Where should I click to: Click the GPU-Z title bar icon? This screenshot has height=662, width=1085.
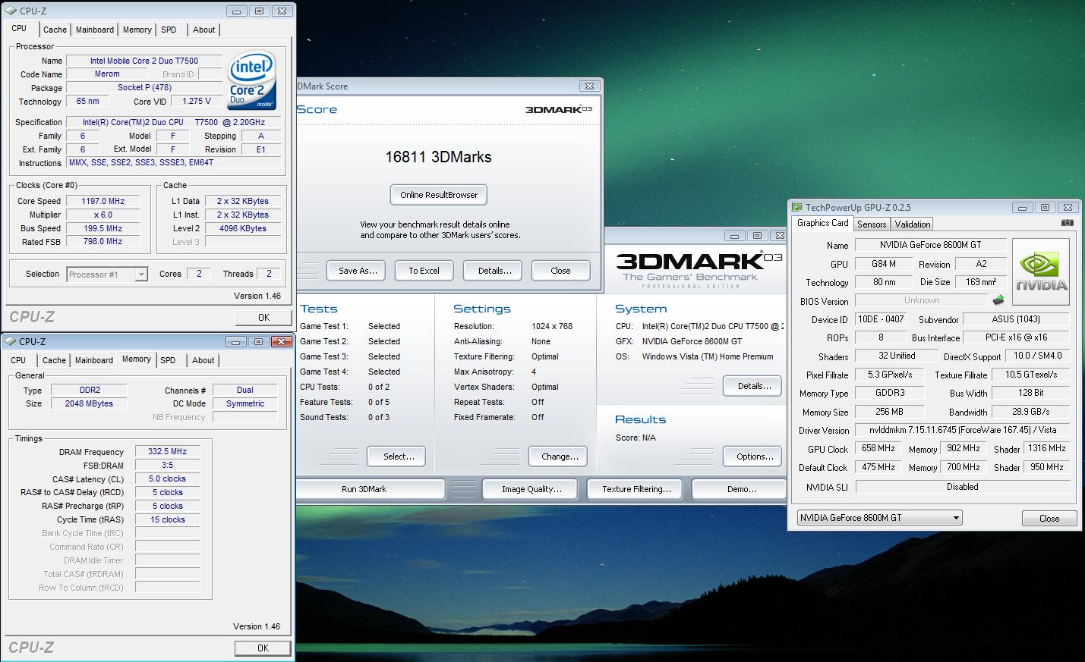point(797,207)
